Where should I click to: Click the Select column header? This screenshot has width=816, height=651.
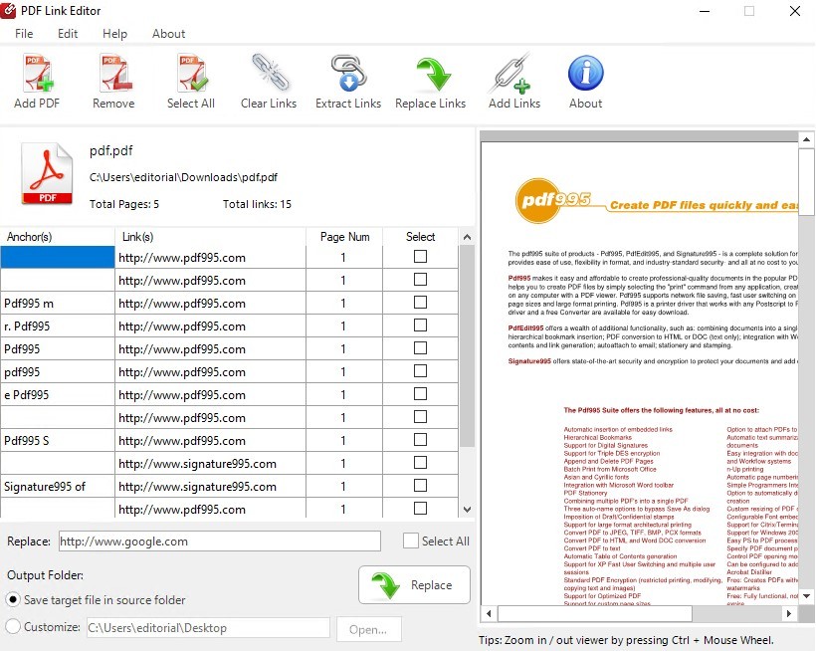(421, 237)
